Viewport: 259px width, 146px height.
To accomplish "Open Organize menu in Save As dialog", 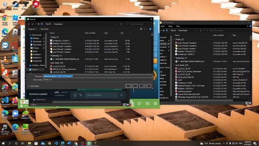I will [32, 29].
